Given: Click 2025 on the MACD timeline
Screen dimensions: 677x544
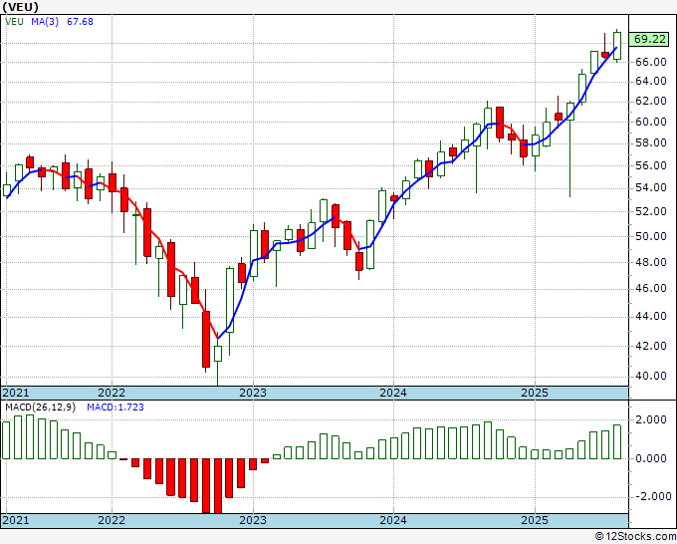Looking at the screenshot, I should [x=535, y=520].
